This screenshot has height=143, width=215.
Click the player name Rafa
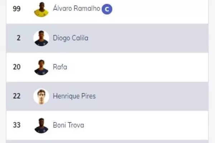[60, 67]
